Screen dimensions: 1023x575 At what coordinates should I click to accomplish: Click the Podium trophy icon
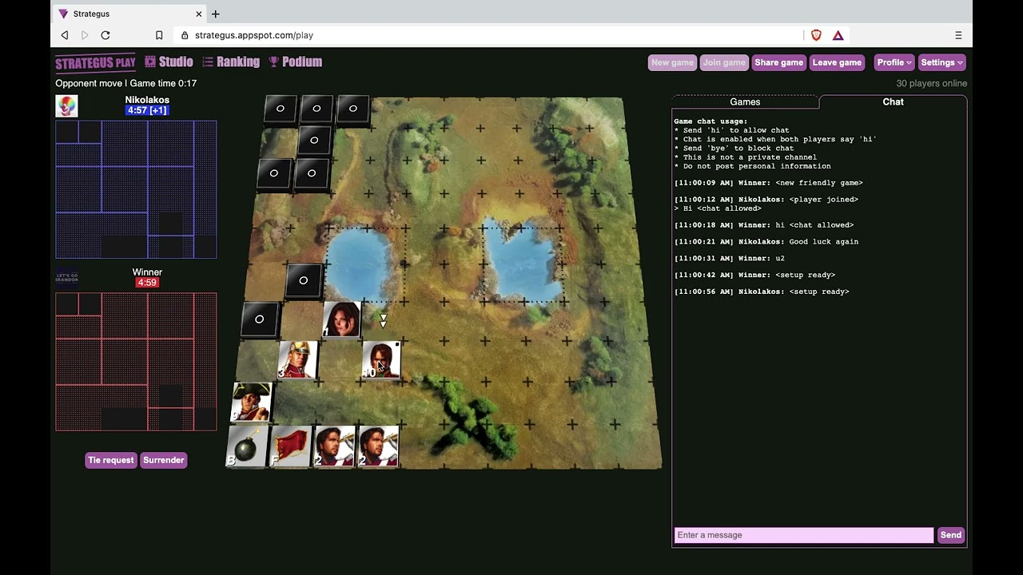(273, 61)
